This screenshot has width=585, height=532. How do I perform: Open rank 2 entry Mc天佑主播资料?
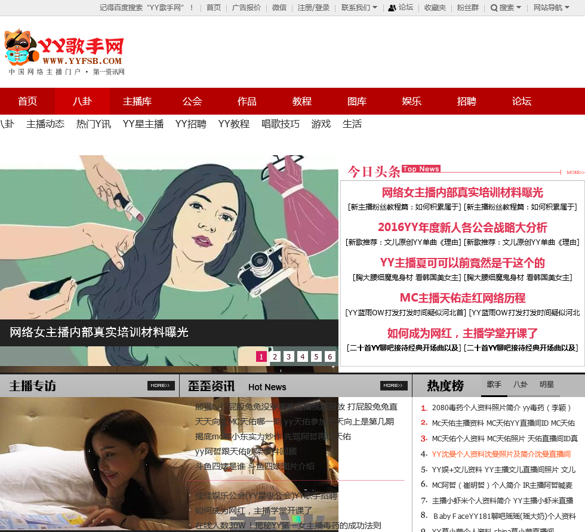coord(503,423)
